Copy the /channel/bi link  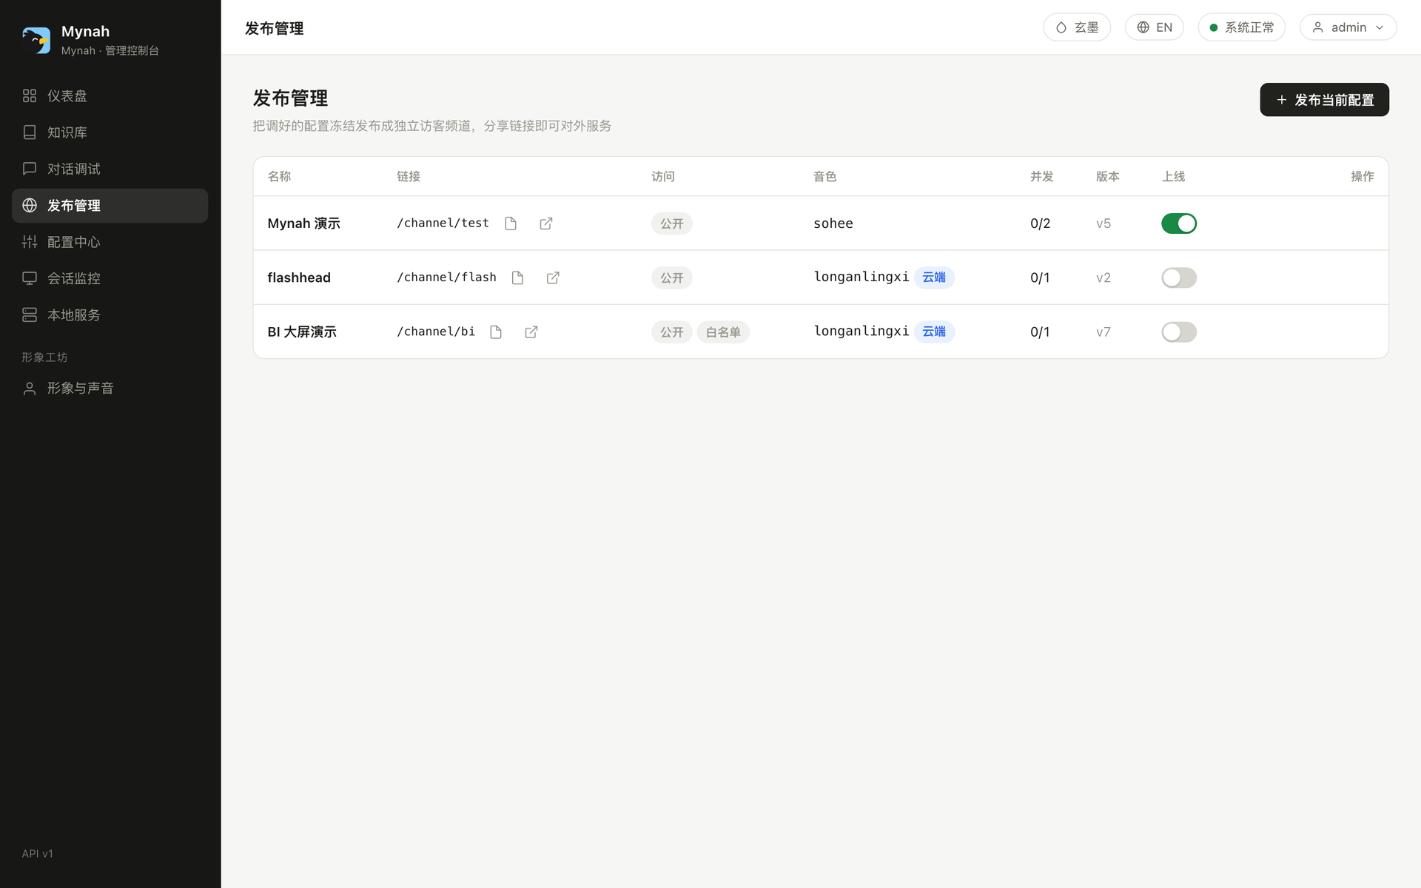(x=496, y=332)
